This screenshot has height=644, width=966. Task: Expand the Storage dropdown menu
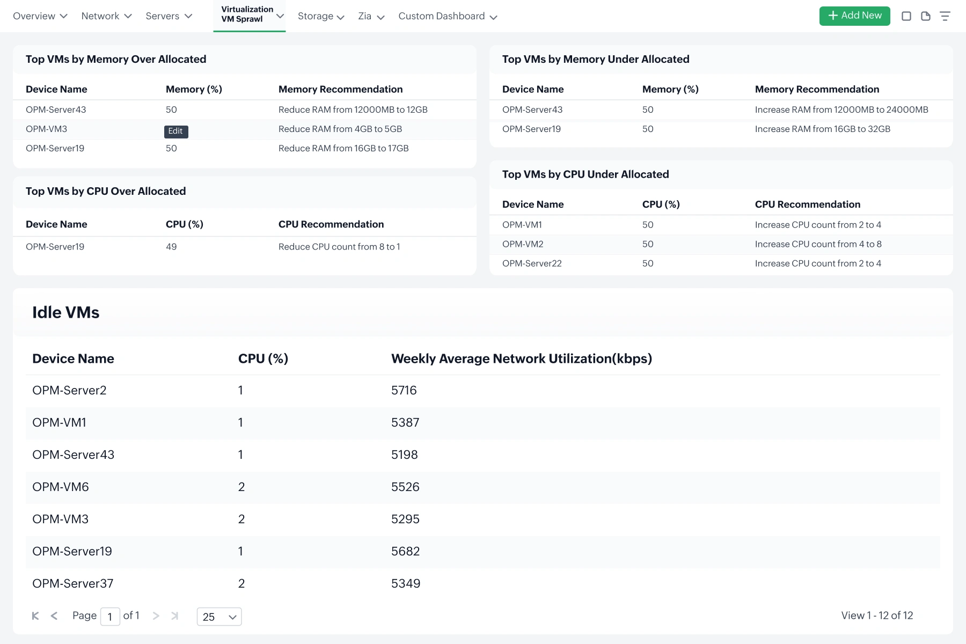click(321, 16)
